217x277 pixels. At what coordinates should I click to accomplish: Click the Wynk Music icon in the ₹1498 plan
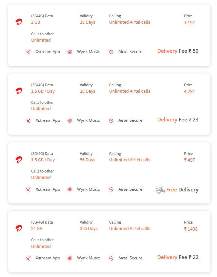[x=70, y=258]
